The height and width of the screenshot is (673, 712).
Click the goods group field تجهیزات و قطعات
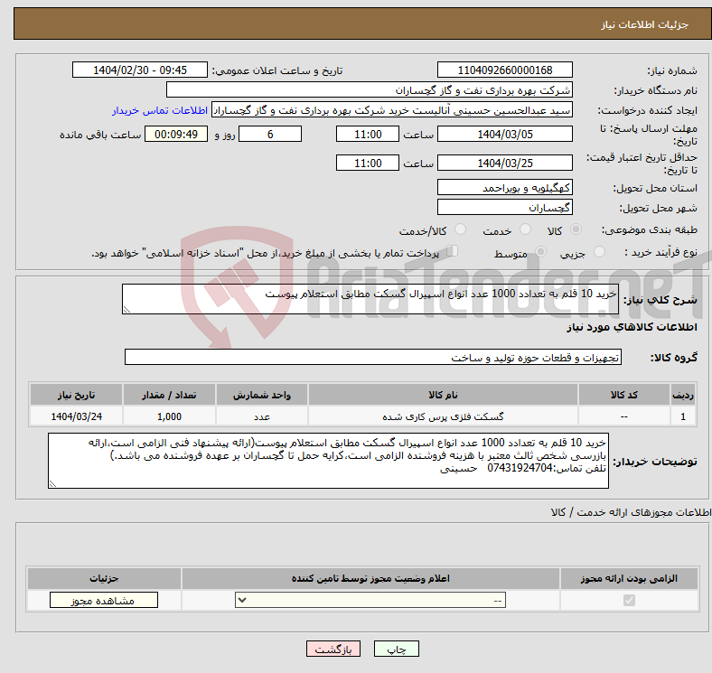click(373, 357)
